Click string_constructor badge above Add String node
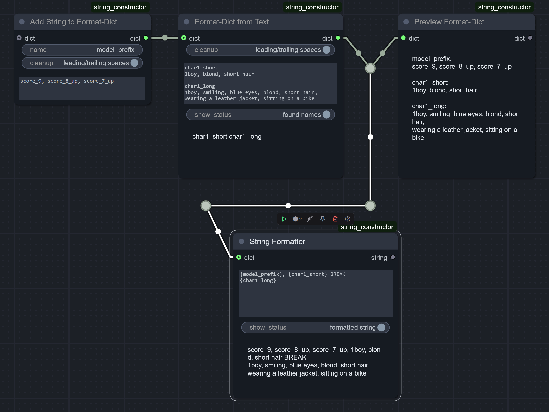Image resolution: width=549 pixels, height=412 pixels. point(120,7)
